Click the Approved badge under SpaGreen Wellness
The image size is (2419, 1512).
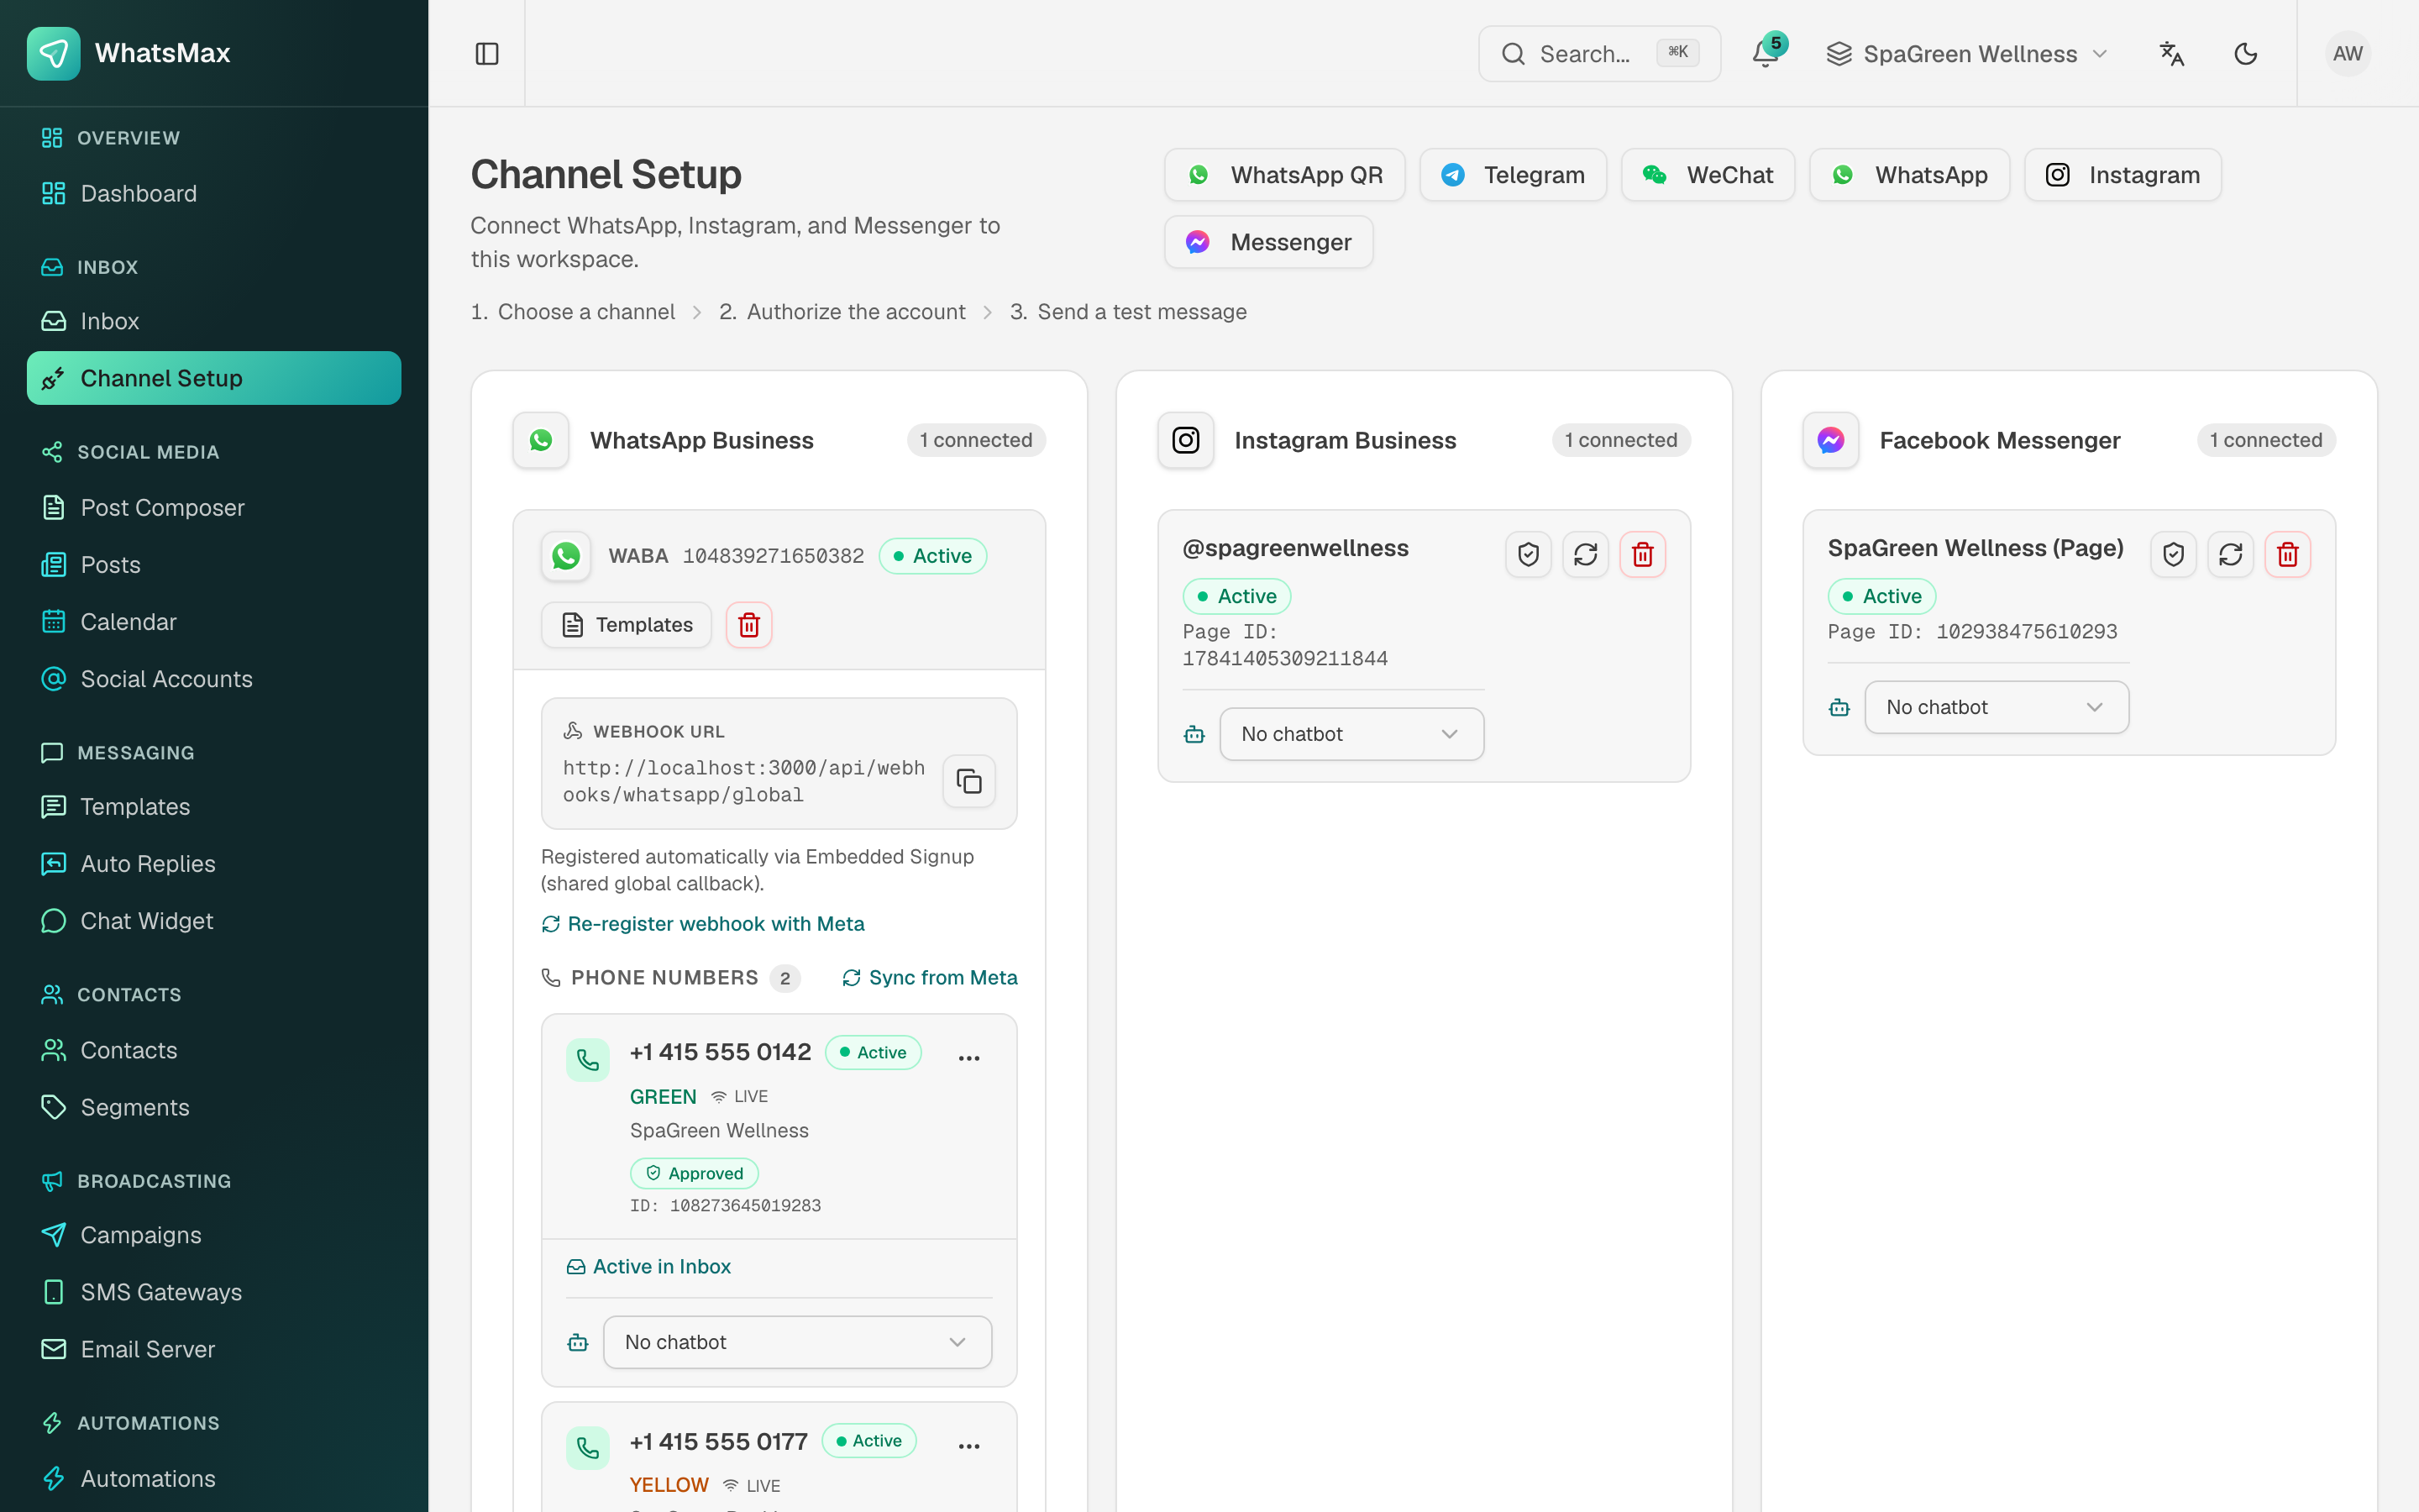694,1173
